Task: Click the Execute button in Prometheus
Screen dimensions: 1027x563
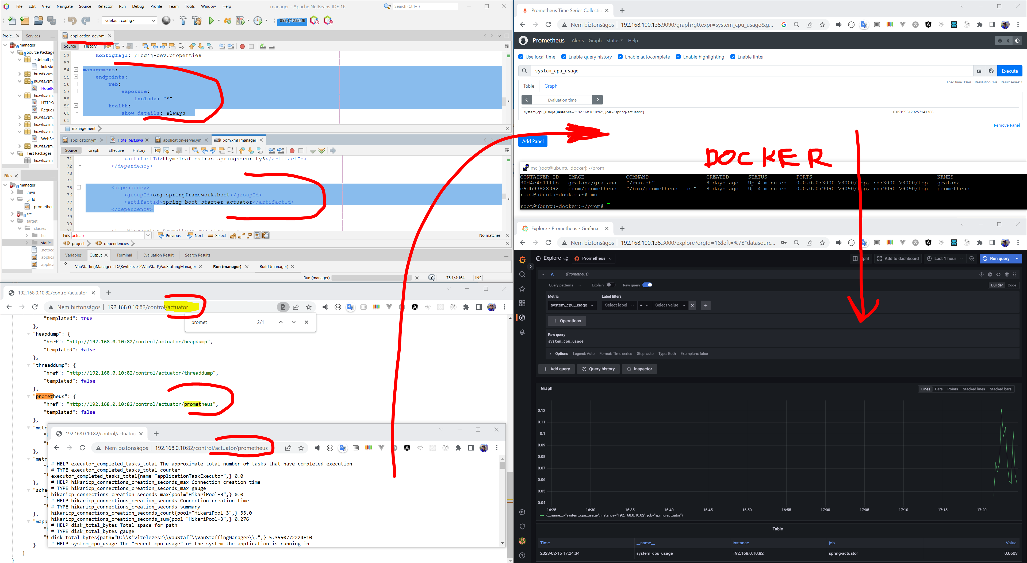Action: coord(1009,71)
